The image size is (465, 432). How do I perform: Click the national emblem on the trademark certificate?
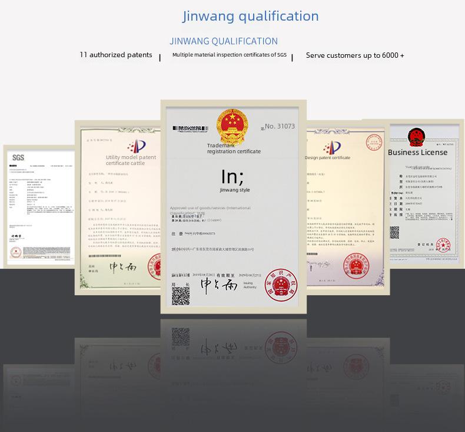tap(232, 126)
